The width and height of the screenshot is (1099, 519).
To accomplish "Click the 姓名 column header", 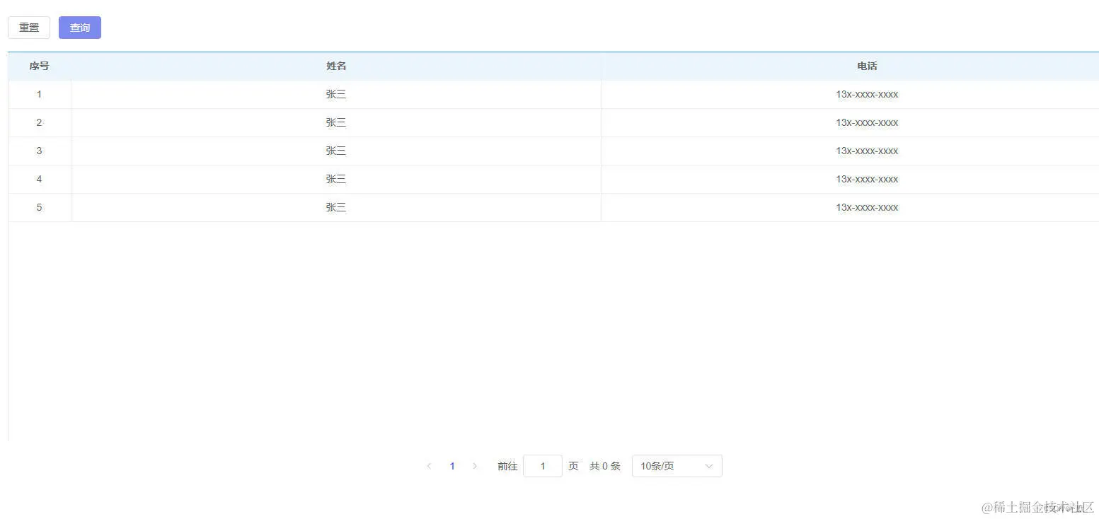I will click(336, 66).
